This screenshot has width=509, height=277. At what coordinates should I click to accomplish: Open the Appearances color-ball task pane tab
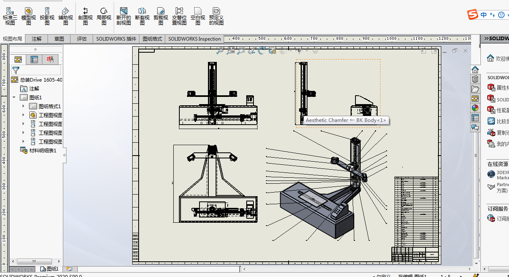click(x=475, y=108)
